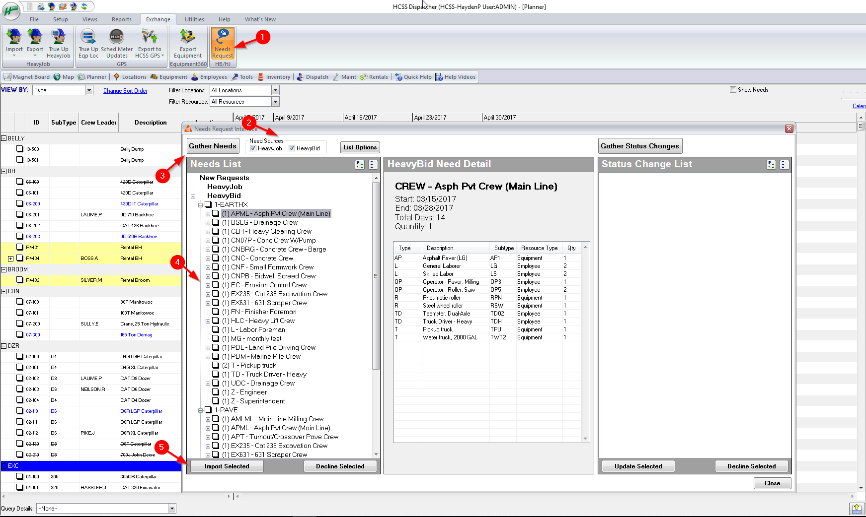Click the Gather Needs button
This screenshot has width=866, height=517.
[213, 146]
